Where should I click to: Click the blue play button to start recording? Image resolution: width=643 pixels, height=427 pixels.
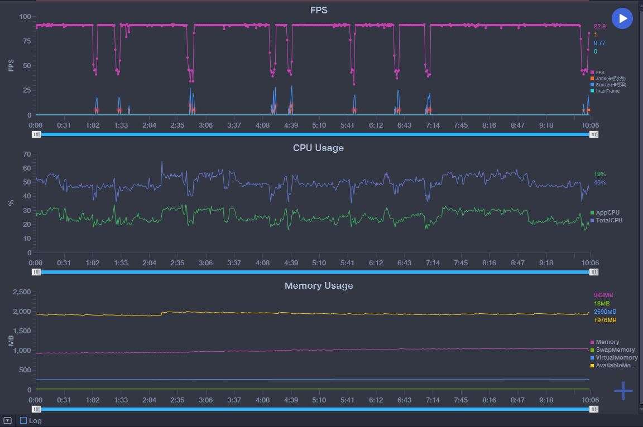[622, 18]
